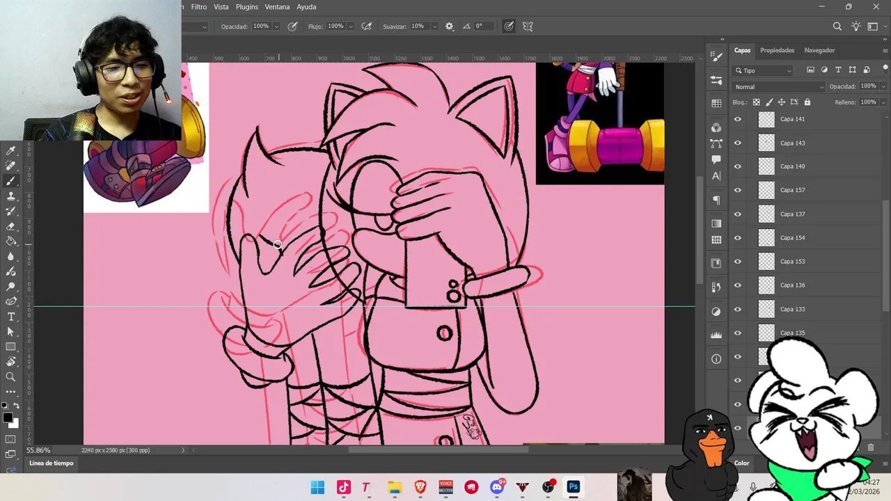Hide layer Capa 140
This screenshot has height=501, width=891.
pos(738,166)
